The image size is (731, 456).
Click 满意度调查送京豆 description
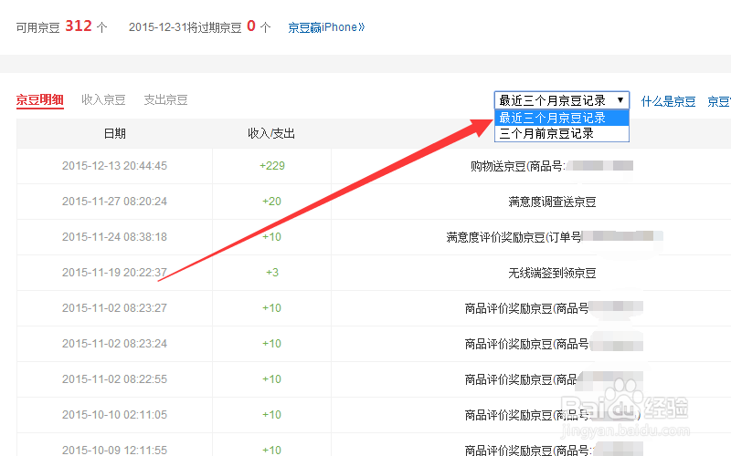[552, 202]
